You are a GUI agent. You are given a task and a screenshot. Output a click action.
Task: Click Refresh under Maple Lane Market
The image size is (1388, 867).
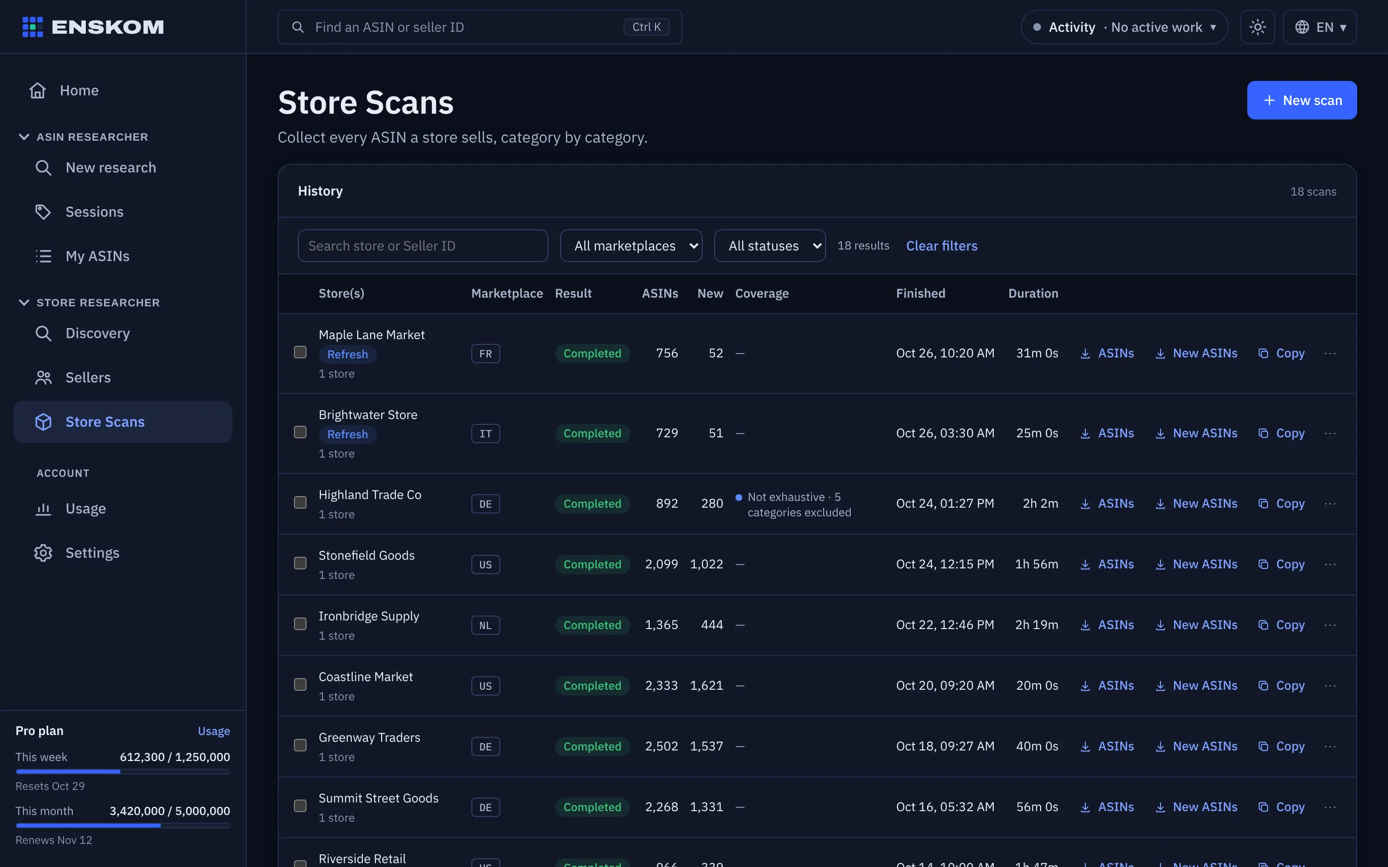(x=347, y=355)
